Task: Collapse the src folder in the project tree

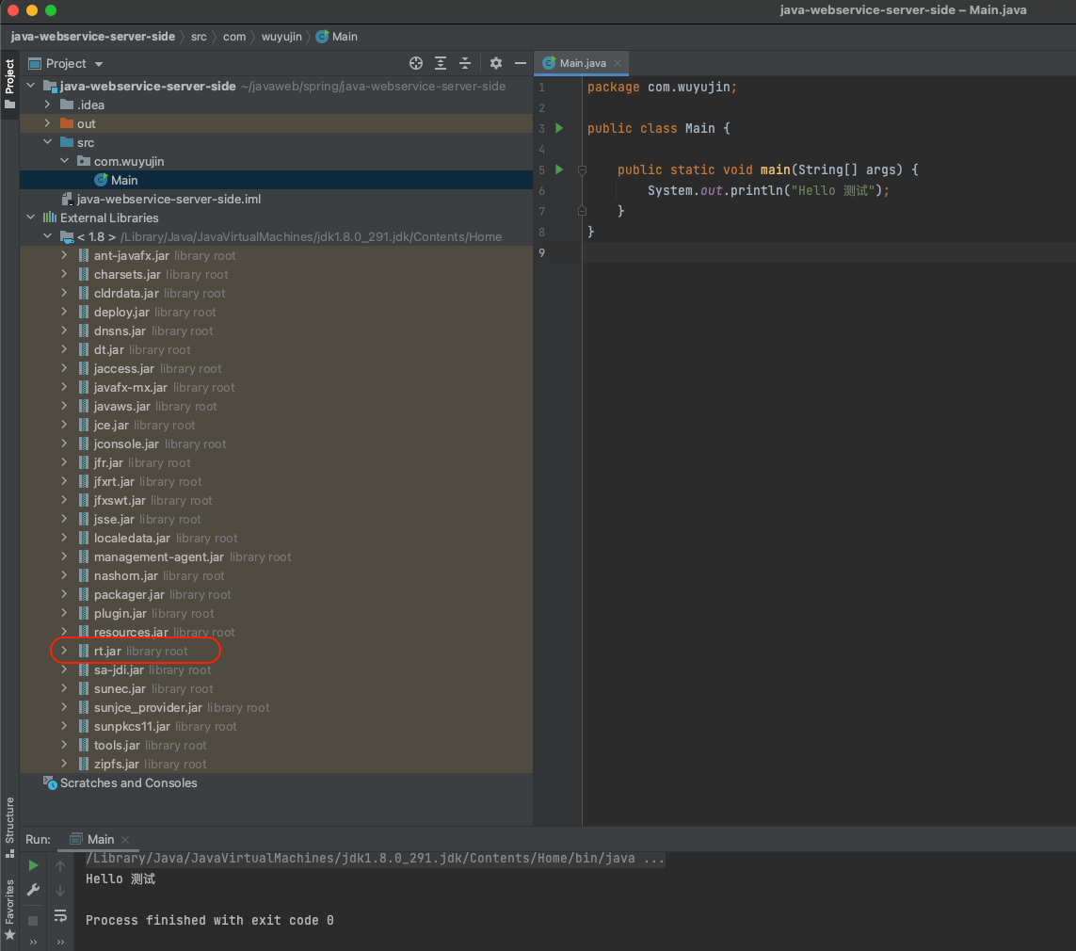Action: (x=45, y=142)
